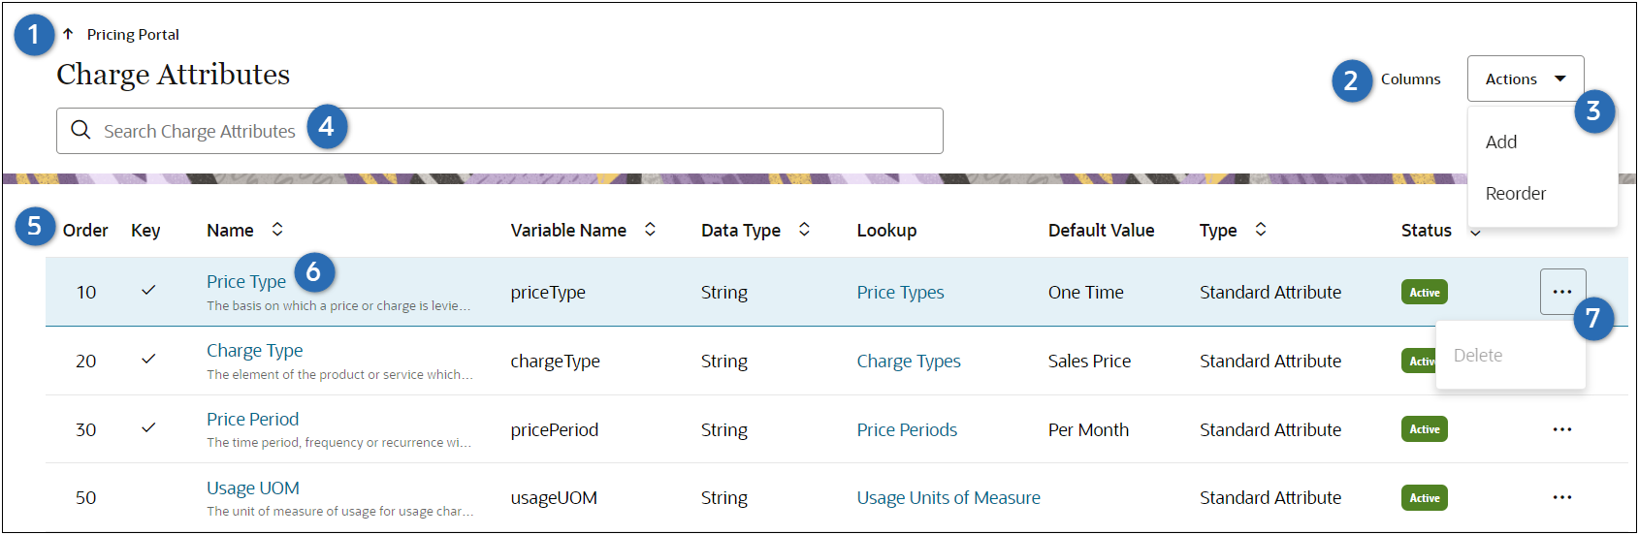This screenshot has height=535, width=1639.
Task: Open the Price Period row ellipsis menu
Action: tap(1562, 429)
